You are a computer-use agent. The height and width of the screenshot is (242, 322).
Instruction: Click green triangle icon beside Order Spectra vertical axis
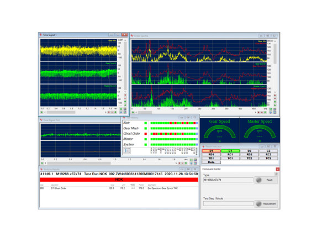coord(275,105)
